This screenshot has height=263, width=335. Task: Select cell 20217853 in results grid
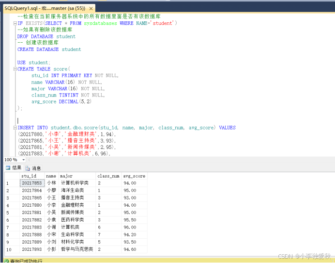click(x=32, y=183)
